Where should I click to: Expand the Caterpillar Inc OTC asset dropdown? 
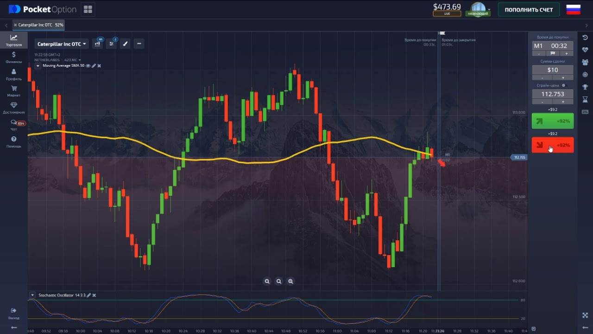(x=62, y=44)
